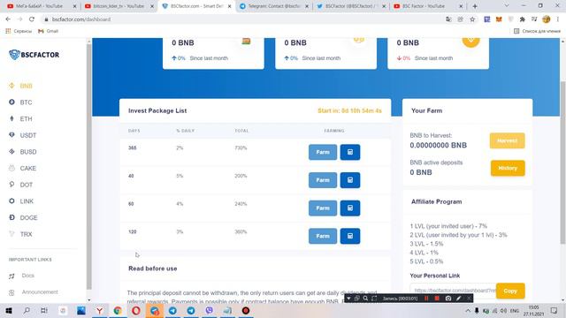Click the recorder magnifier zoom icon
This screenshot has height=318, width=566.
(365, 299)
